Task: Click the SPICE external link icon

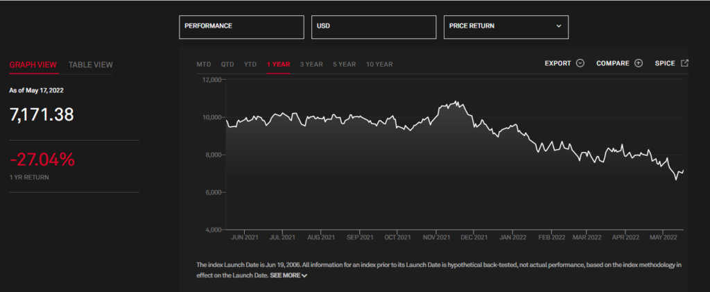Action: [684, 63]
